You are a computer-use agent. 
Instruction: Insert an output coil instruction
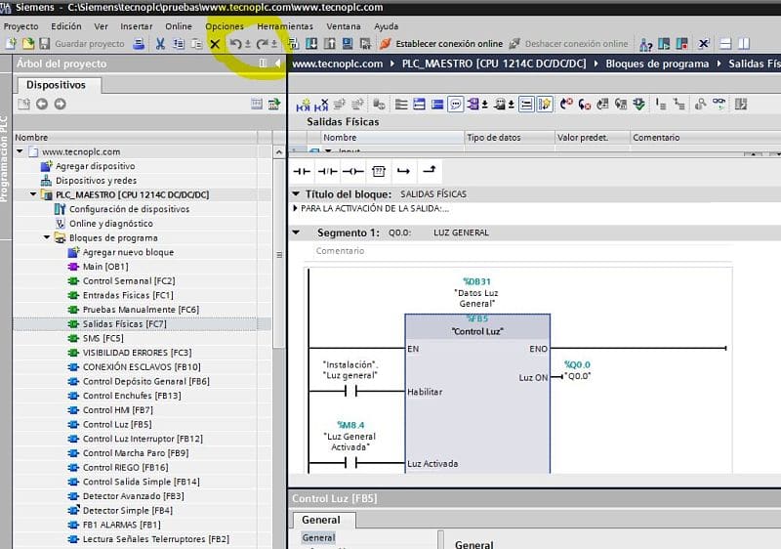tap(353, 171)
